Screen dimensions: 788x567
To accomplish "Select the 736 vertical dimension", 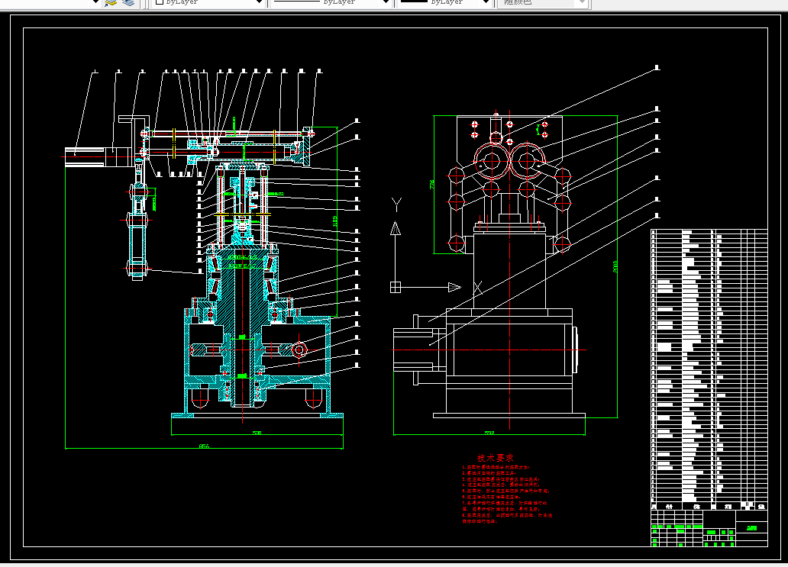I will coord(431,185).
